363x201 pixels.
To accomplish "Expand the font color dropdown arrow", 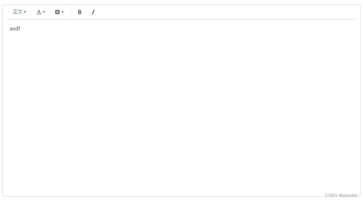I will [x=44, y=12].
